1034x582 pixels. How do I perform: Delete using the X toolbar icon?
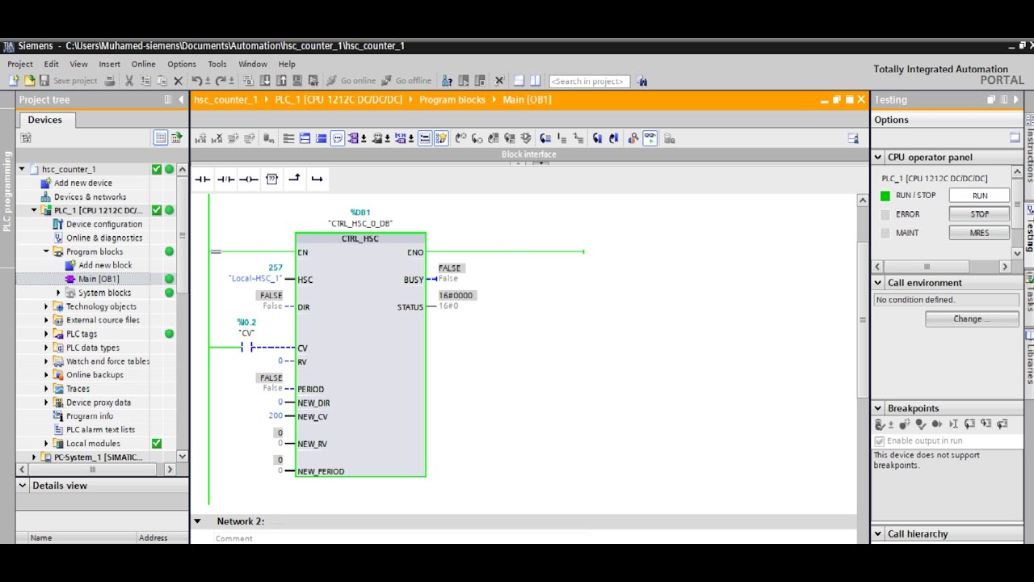pyautogui.click(x=179, y=81)
